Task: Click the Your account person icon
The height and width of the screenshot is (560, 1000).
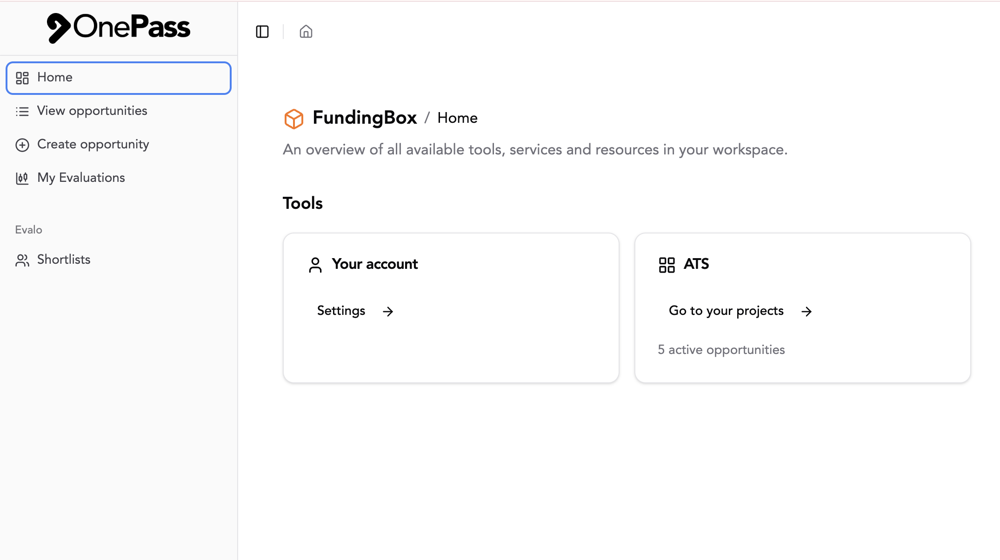Action: coord(315,265)
